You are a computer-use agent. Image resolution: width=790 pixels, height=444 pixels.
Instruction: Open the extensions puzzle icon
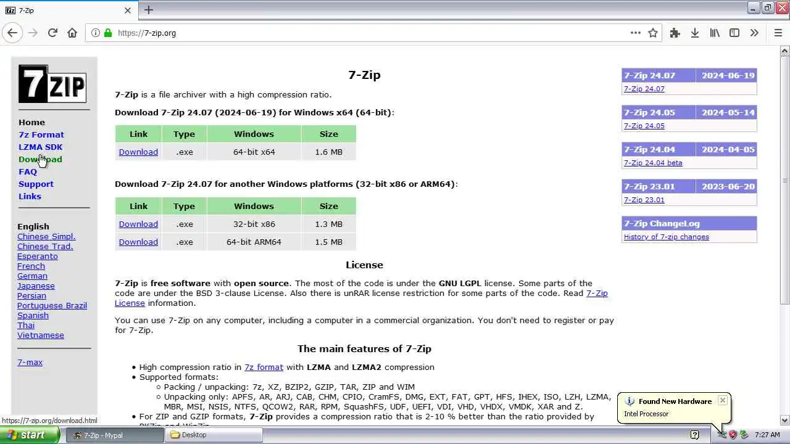coord(675,33)
